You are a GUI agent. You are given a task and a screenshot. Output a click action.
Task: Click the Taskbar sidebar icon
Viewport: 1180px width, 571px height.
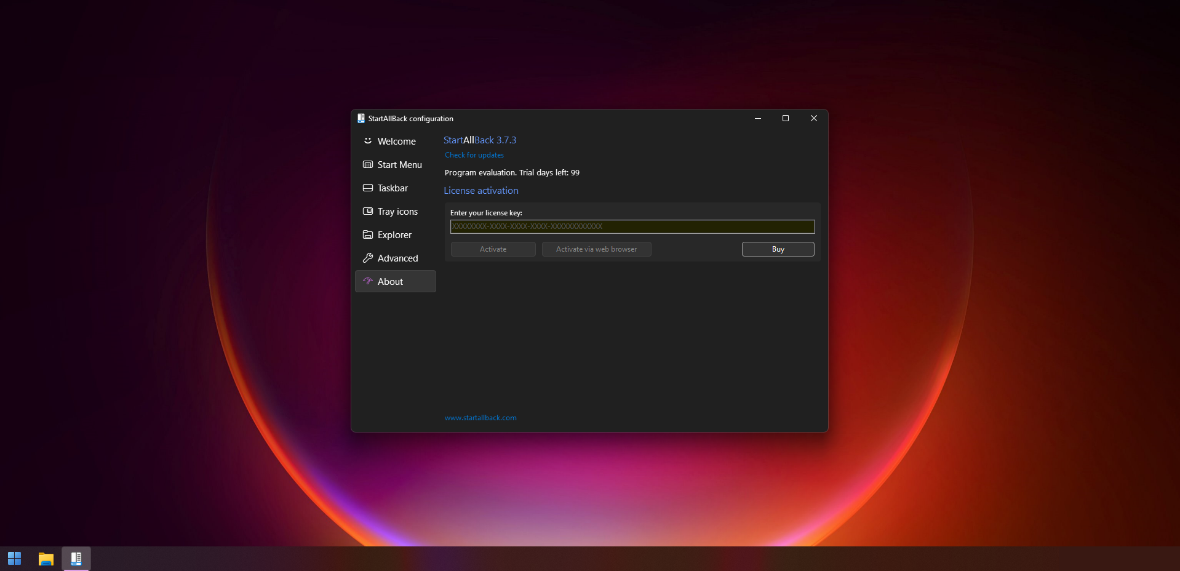point(368,188)
